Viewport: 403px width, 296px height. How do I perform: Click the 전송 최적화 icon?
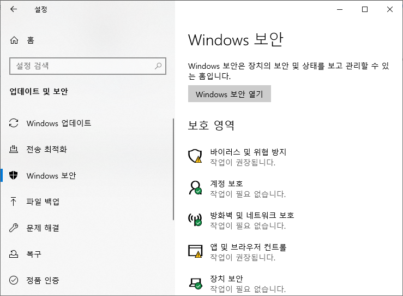14,149
